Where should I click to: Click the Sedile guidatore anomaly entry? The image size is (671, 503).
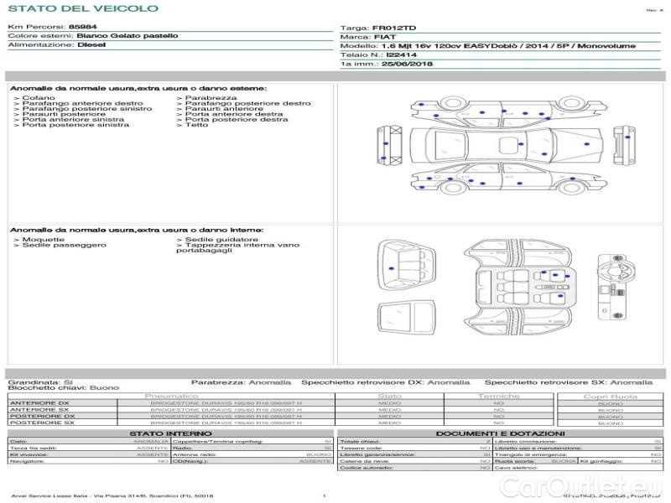216,240
